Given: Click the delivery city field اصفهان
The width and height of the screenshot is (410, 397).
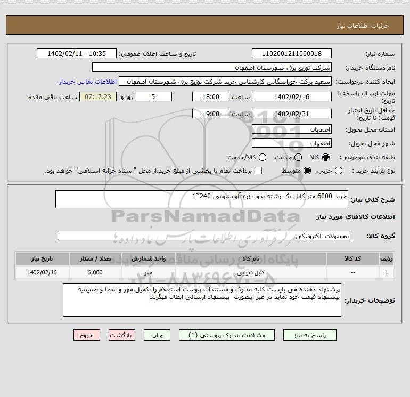Looking at the screenshot, I should tap(292, 143).
